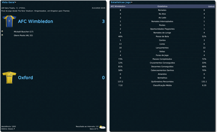217x132 pixels.
Task: Click the AFC Wimbledon stats column header
Action: pos(118,6)
